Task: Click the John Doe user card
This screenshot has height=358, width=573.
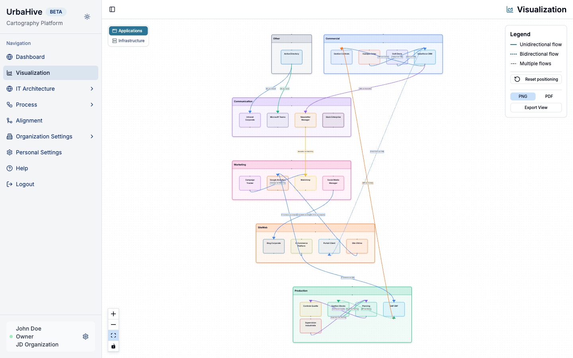Action: [x=51, y=337]
